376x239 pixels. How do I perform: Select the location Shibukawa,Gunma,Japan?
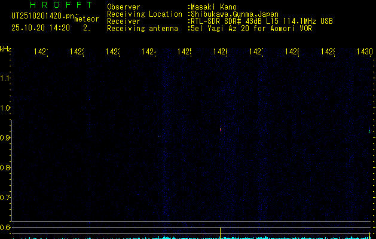233,14
